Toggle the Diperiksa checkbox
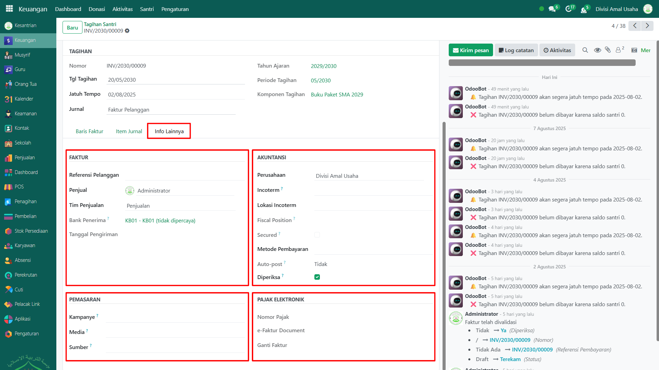Image resolution: width=659 pixels, height=370 pixels. (x=317, y=277)
